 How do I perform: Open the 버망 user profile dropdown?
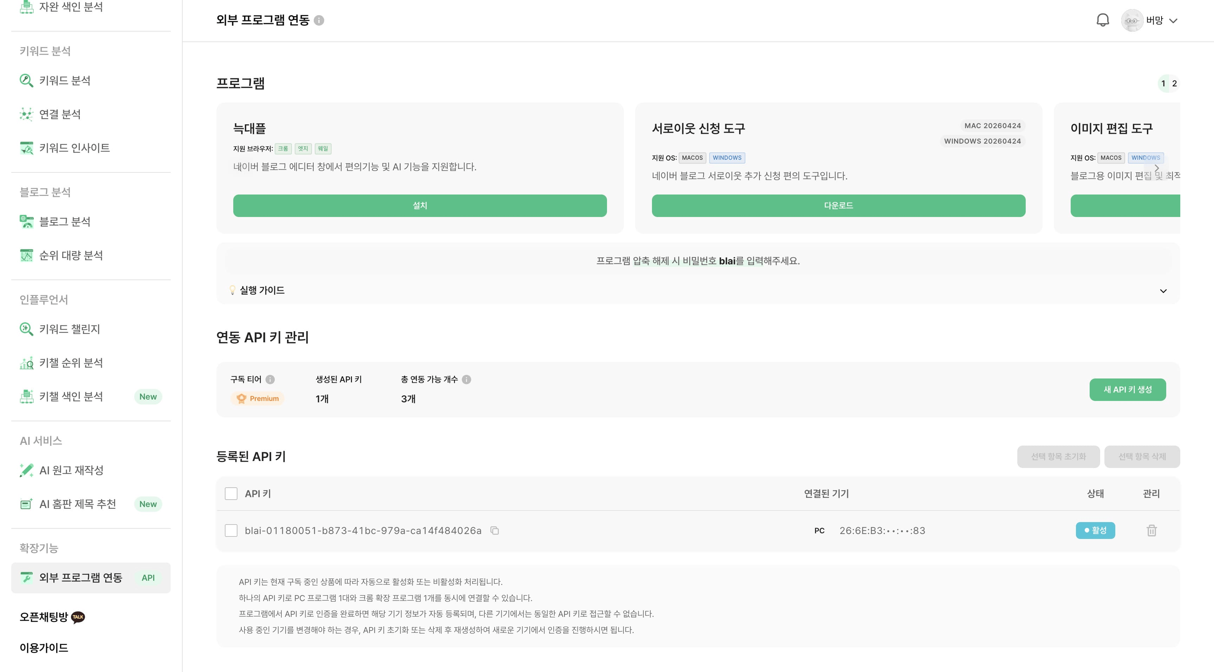click(1149, 20)
